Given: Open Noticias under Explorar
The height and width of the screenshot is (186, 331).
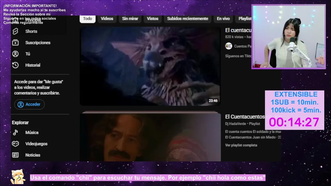Looking at the screenshot, I should 33,155.
